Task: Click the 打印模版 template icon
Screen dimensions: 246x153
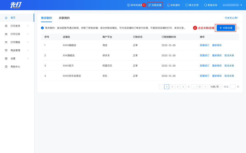Action: pos(6,42)
